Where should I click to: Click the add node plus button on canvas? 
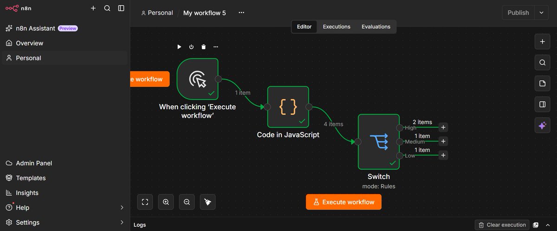pos(542,41)
